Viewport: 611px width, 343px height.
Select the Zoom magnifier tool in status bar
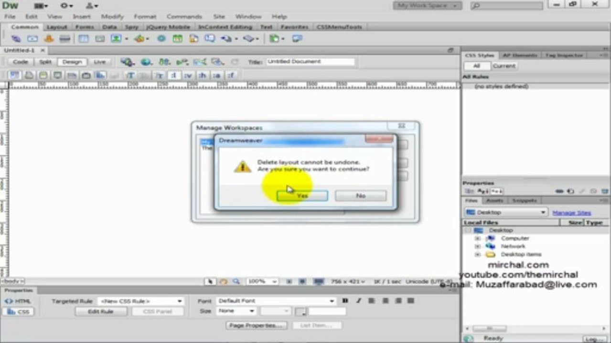pyautogui.click(x=236, y=282)
